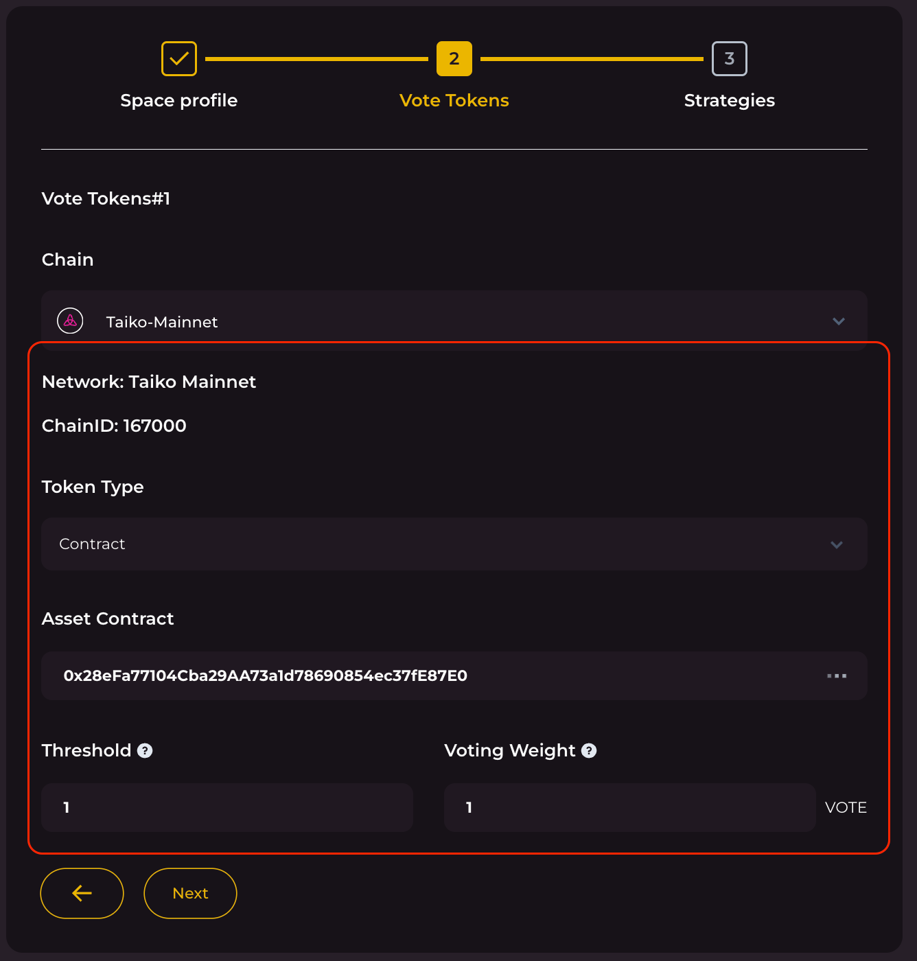917x961 pixels.
Task: Click the step 3 number badge
Action: tap(729, 59)
